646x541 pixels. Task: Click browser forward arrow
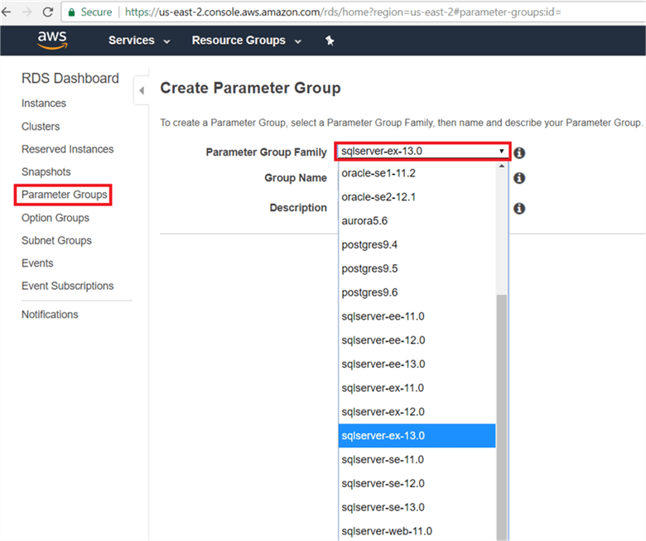click(x=27, y=12)
